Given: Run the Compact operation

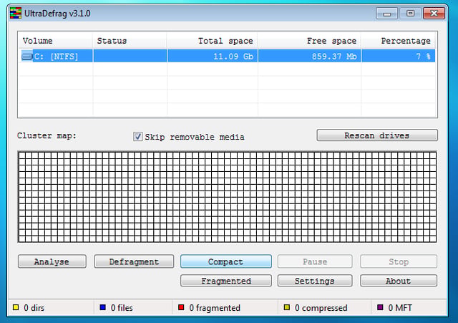Looking at the screenshot, I should click(x=226, y=261).
